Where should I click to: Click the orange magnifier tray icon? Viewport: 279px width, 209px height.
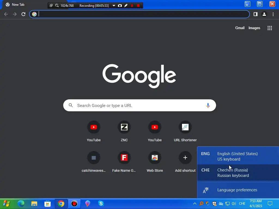pos(201,204)
